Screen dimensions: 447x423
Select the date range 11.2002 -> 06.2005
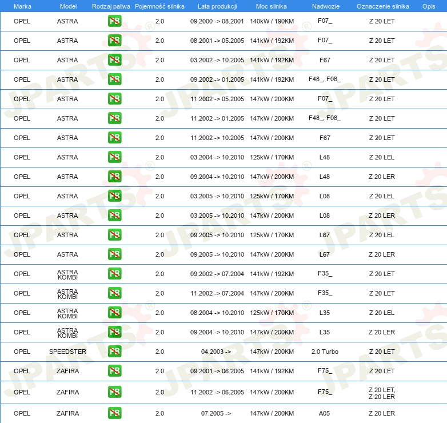(217, 392)
